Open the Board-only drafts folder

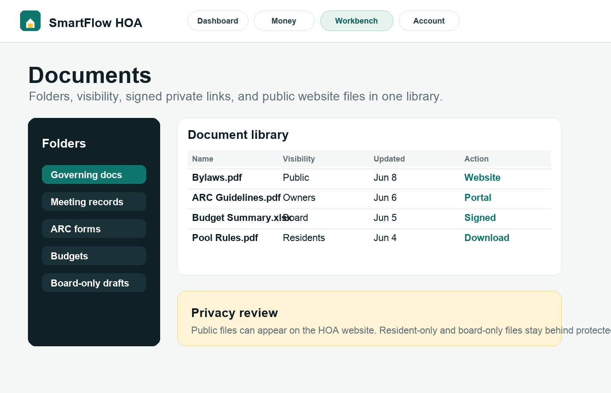coord(94,283)
